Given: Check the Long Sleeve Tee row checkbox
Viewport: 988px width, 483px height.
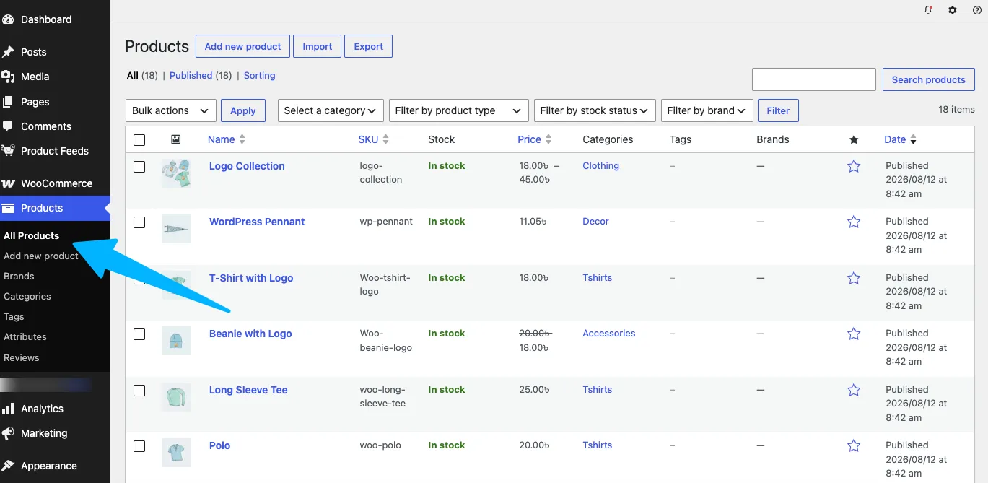Looking at the screenshot, I should coord(139,391).
